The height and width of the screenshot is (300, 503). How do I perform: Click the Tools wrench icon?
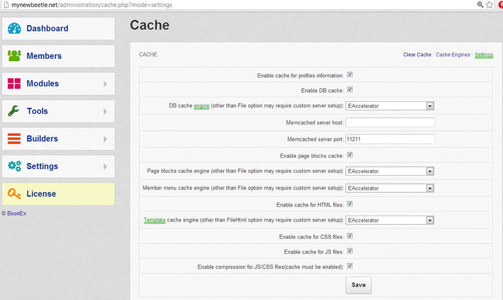click(x=15, y=111)
